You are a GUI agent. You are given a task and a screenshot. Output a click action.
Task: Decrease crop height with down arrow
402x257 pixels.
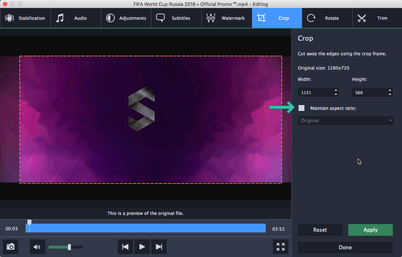point(390,94)
